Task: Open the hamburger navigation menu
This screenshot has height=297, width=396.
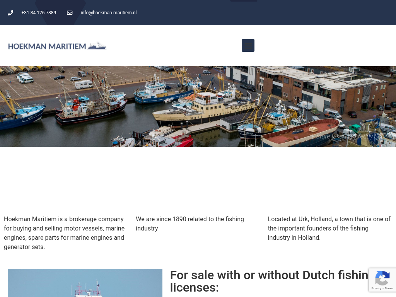Action: pos(248,46)
